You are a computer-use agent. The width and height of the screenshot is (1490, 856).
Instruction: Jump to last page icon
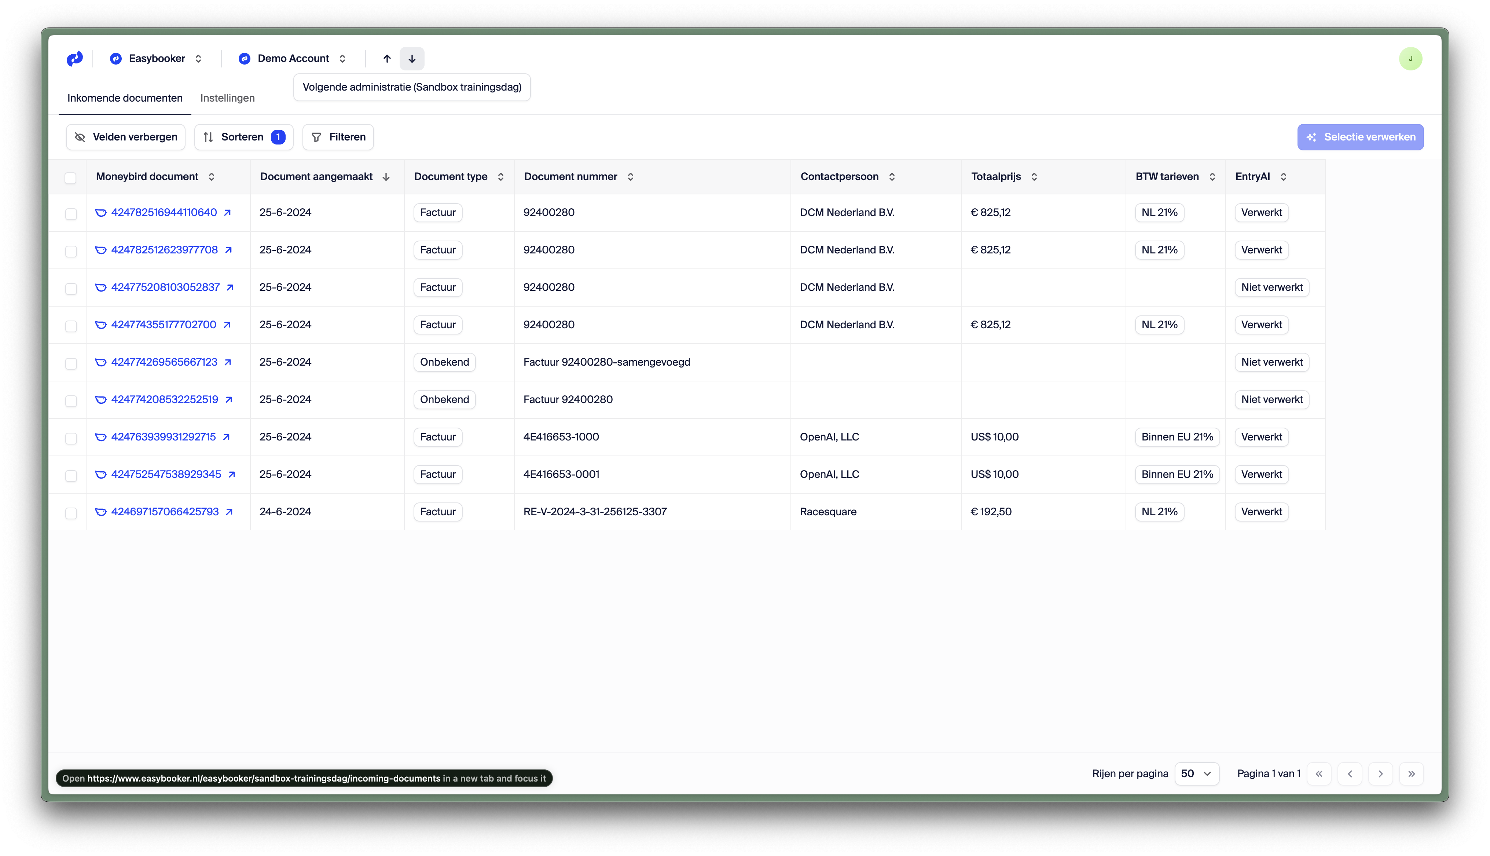(x=1411, y=774)
